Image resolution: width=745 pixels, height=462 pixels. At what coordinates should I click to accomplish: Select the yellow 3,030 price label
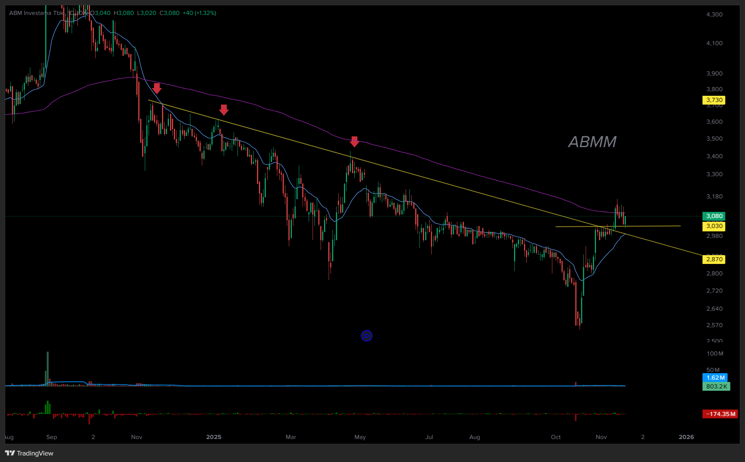[714, 226]
